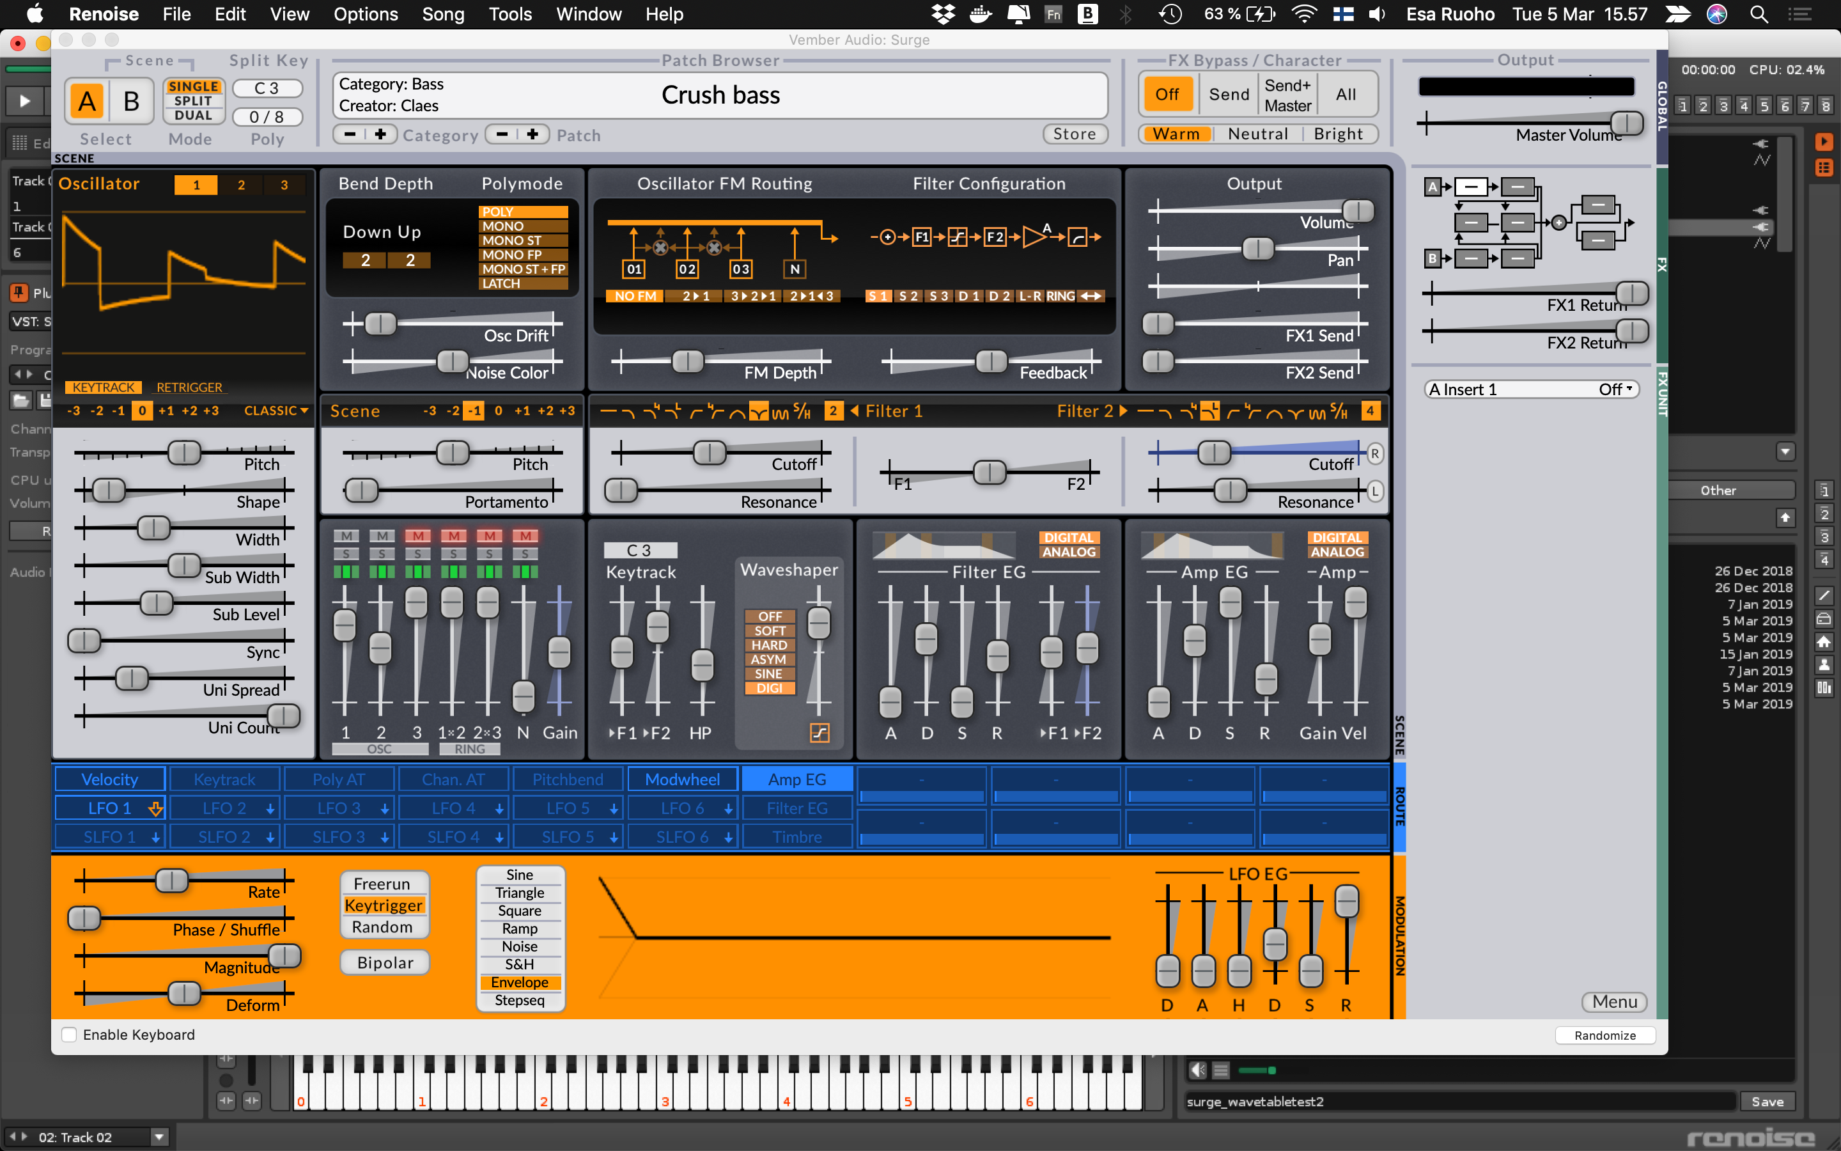Mute oscillator 1 in the mixer
Viewport: 1841px width, 1151px height.
point(346,536)
